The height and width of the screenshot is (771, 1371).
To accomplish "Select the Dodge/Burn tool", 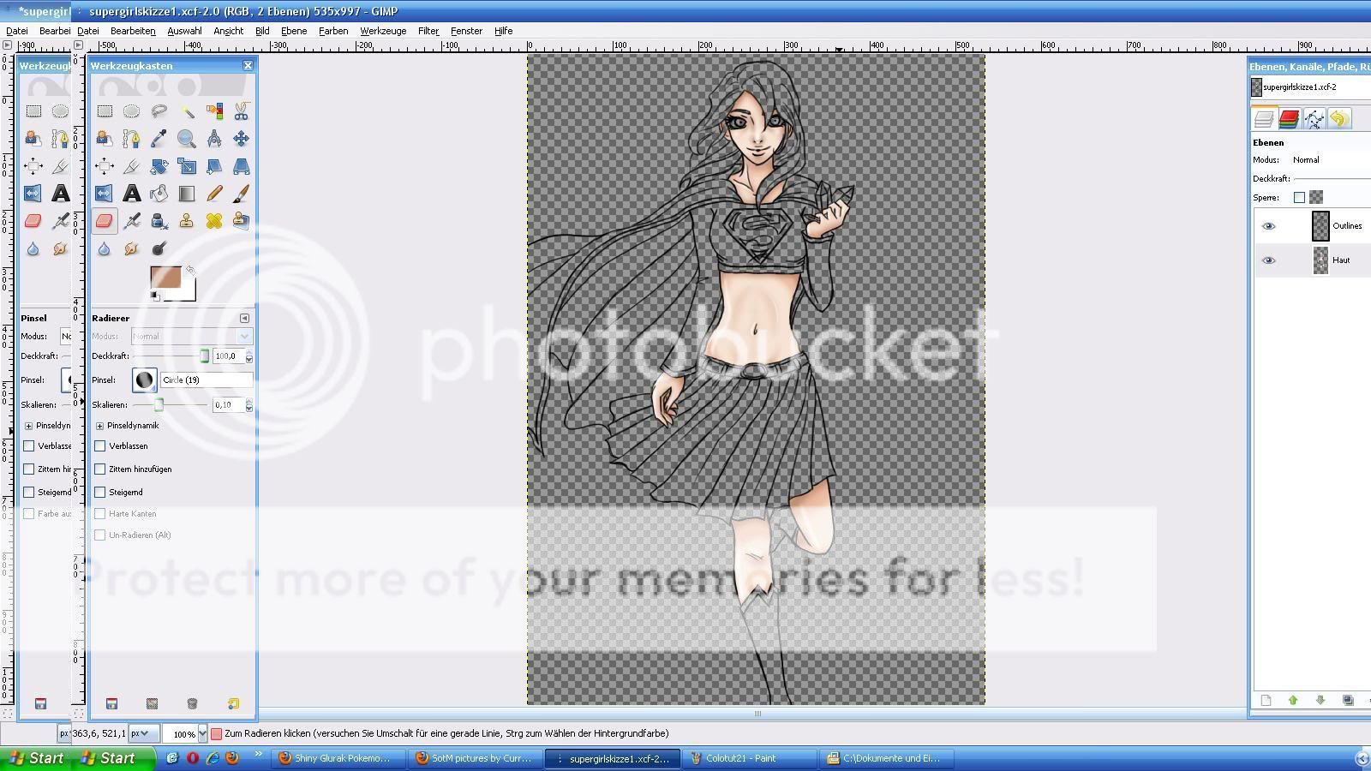I will click(159, 248).
